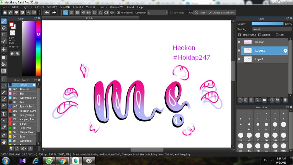The image size is (293, 165).
Task: Toggle Soft Edge checkbox
Action: coord(172,13)
